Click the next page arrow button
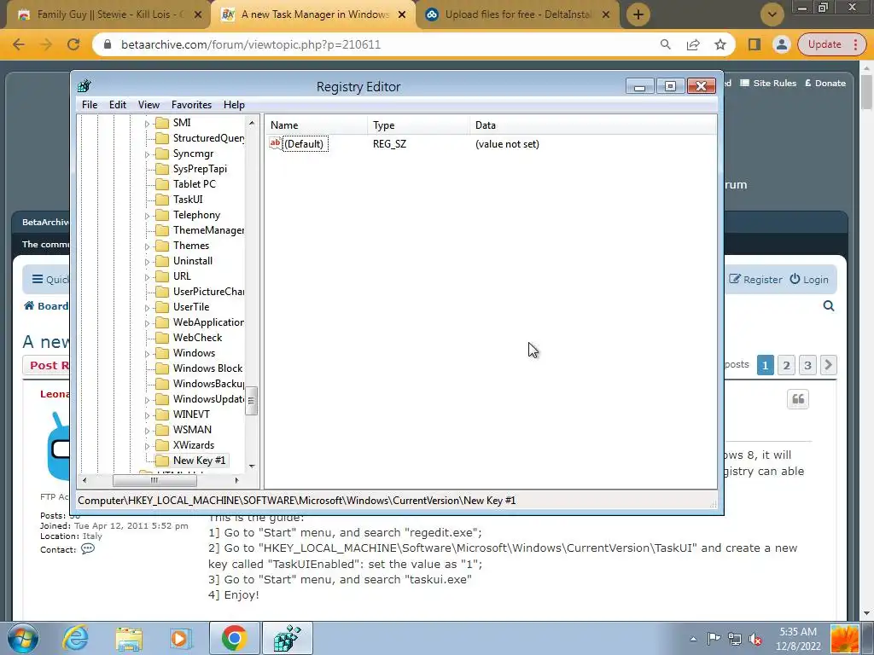The image size is (874, 655). click(828, 365)
